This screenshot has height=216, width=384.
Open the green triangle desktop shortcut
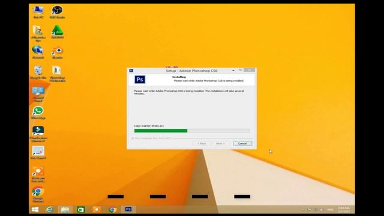pyautogui.click(x=58, y=32)
